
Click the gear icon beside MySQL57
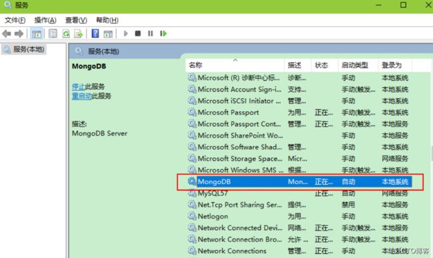pos(192,193)
